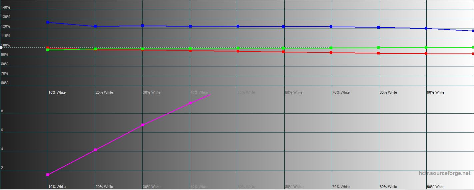Select the green data point at 60% White
Viewport: 474px width, 190px height.
tap(283, 48)
